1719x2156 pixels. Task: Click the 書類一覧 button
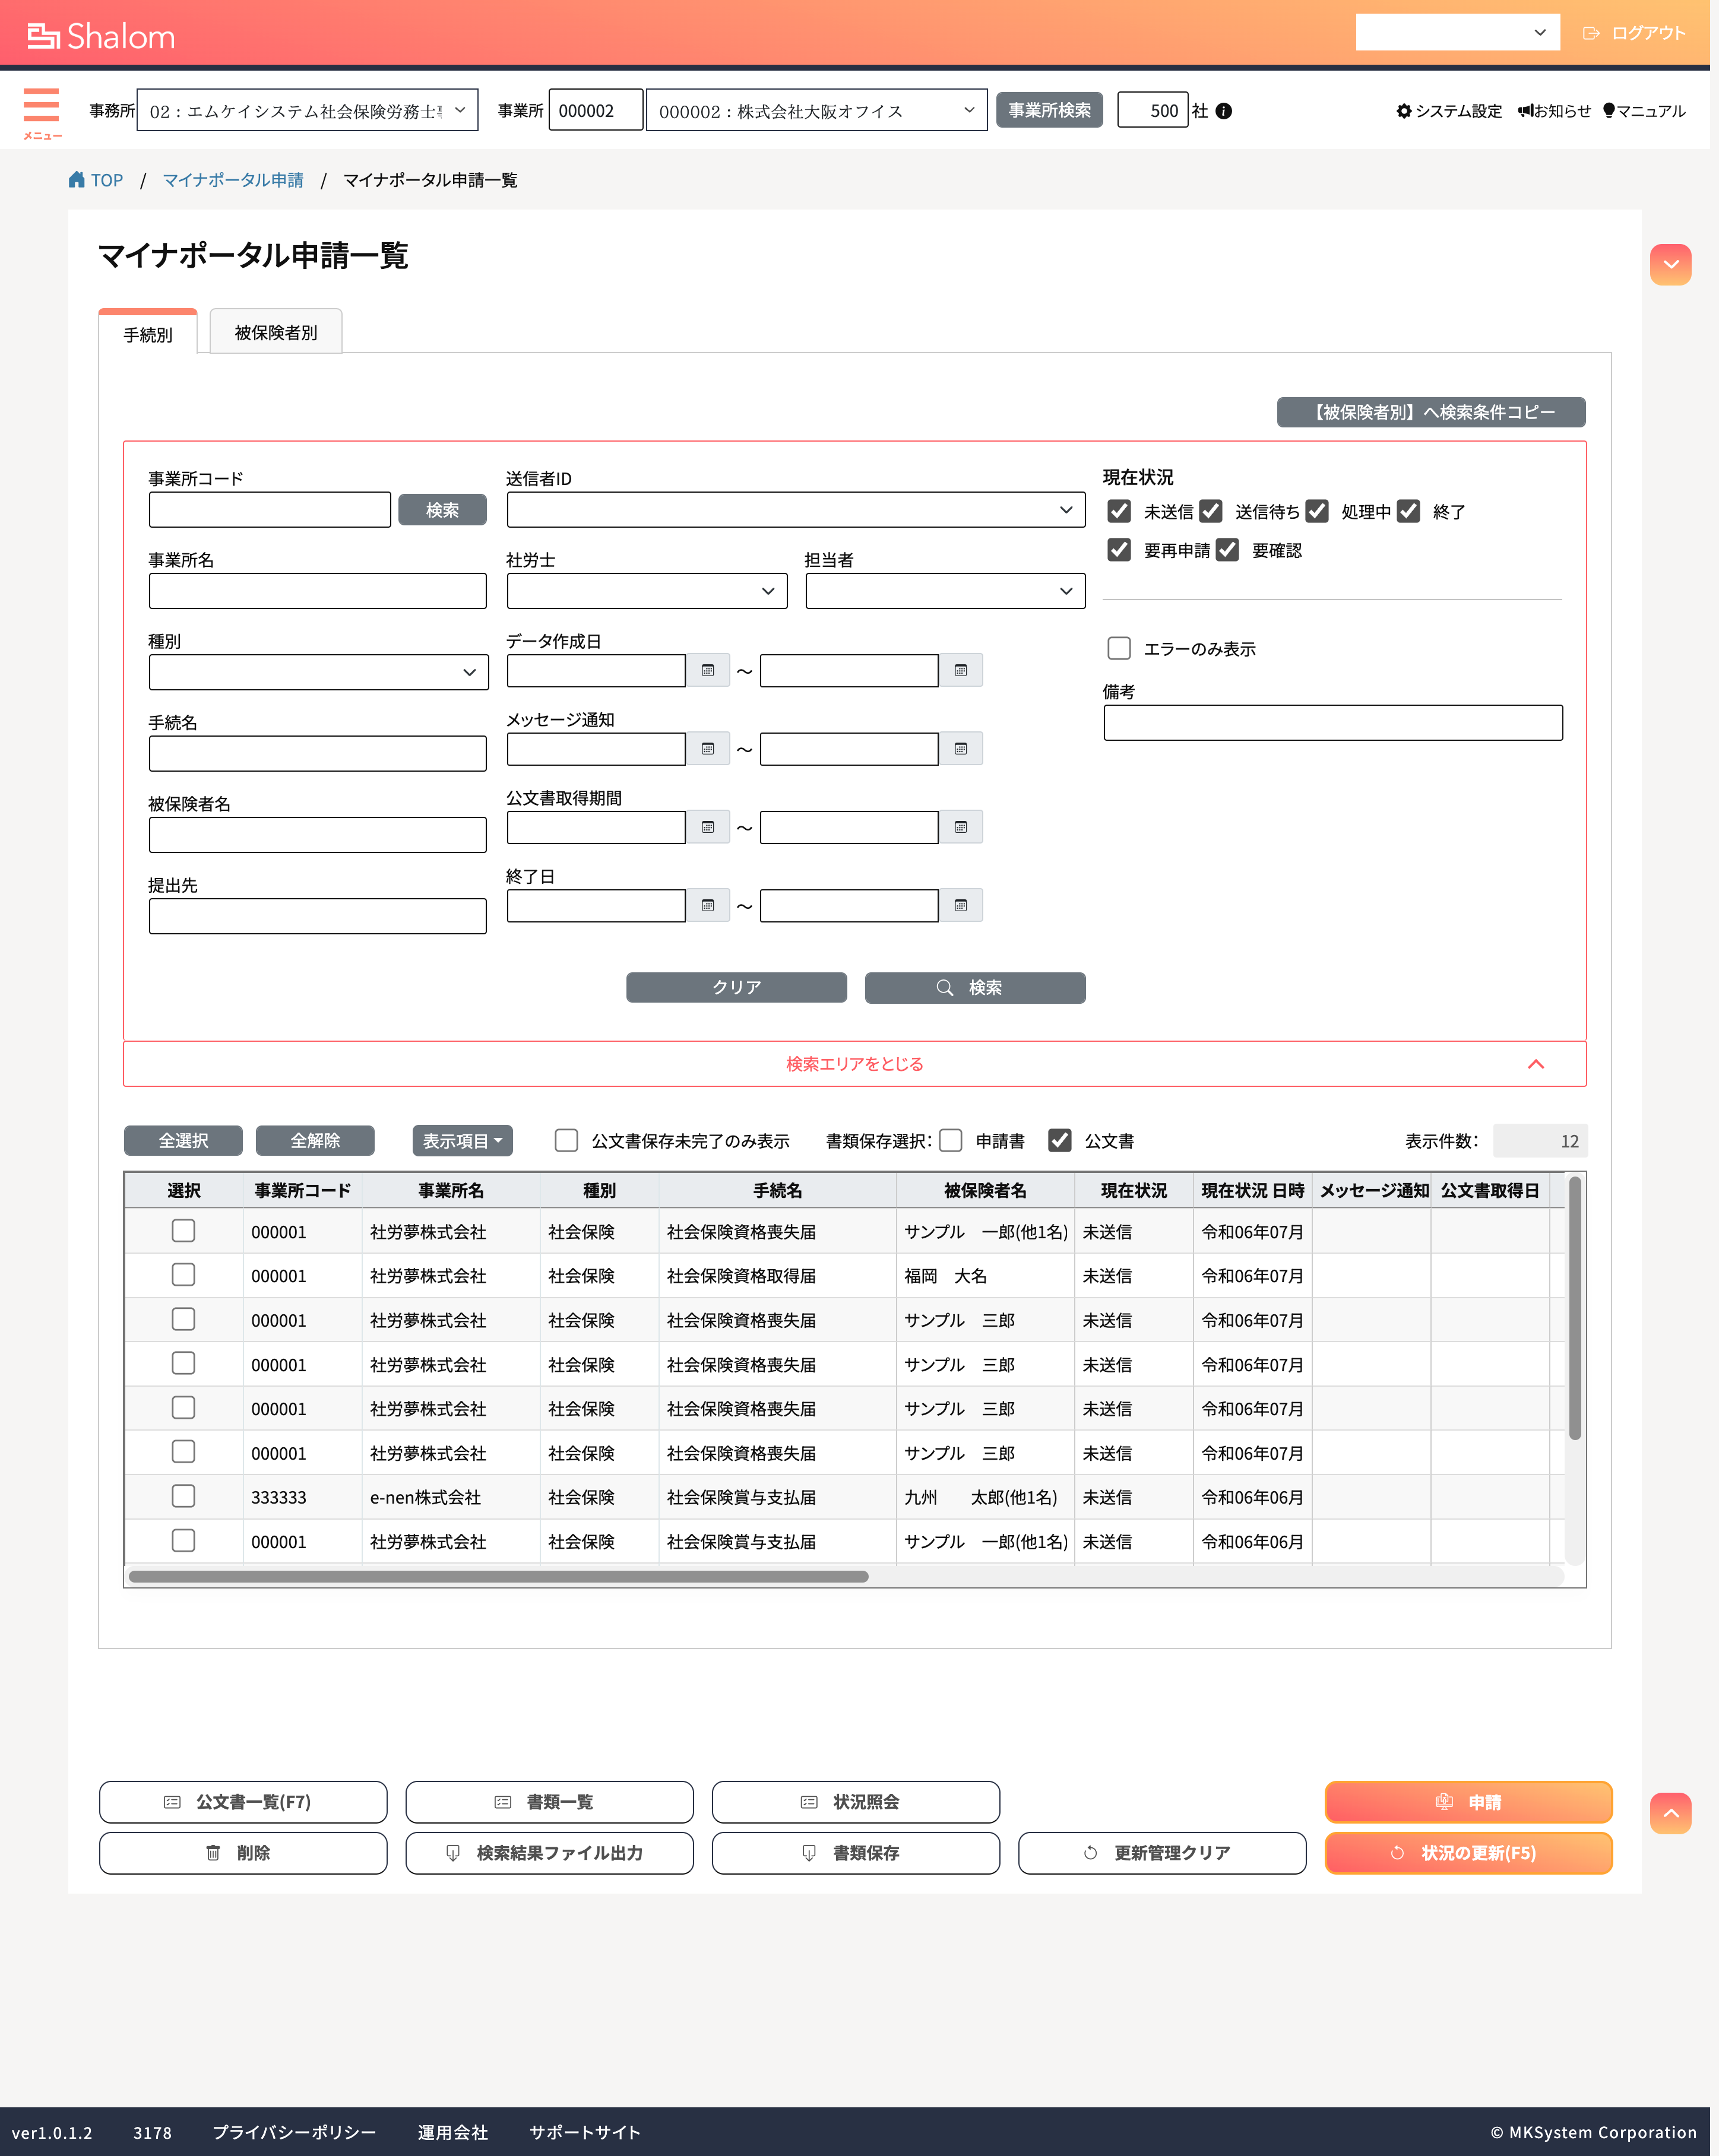pyautogui.click(x=549, y=1802)
